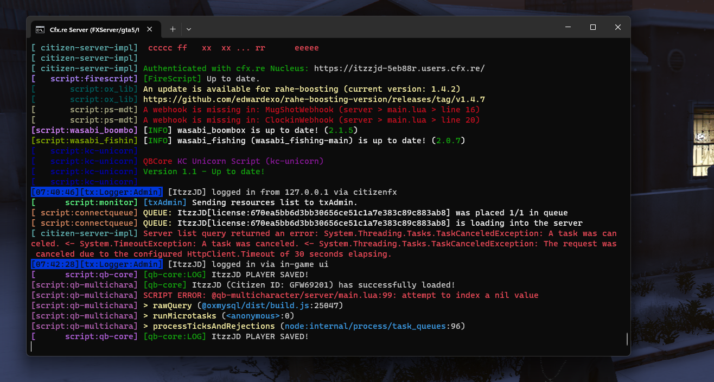Image resolution: width=714 pixels, height=382 pixels.
Task: Click 'HttpClient.Timeout of 30 seconds elapsing.' text
Action: click(289, 254)
